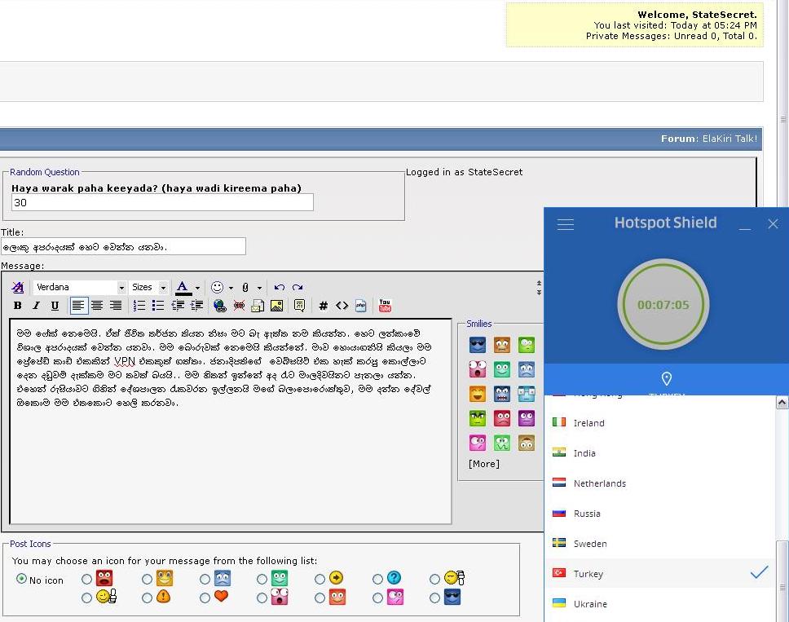This screenshot has height=622, width=789.
Task: Click the Insert Image icon
Action: pos(277,306)
